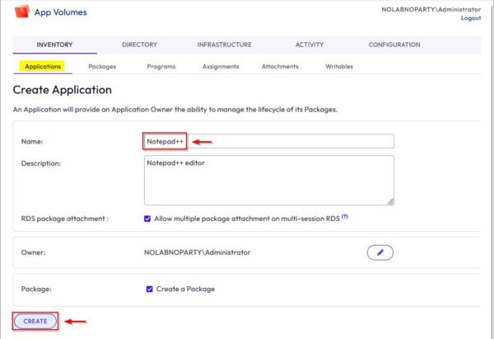This screenshot has width=494, height=339.
Task: Go to the INFRASTRUCTURE tab
Action: 224,45
